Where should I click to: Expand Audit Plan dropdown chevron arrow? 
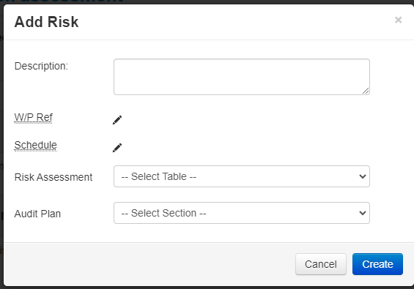363,213
